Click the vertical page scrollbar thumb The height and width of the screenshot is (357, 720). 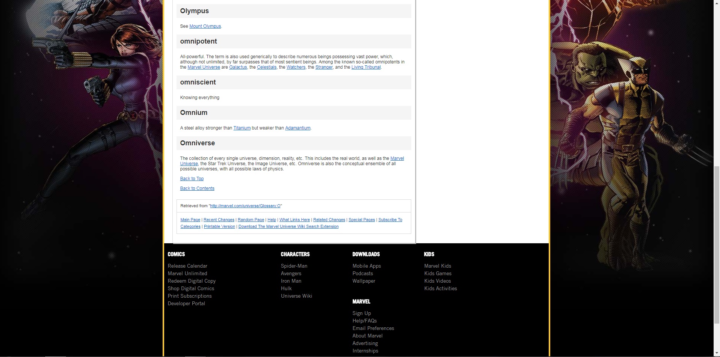717,244
